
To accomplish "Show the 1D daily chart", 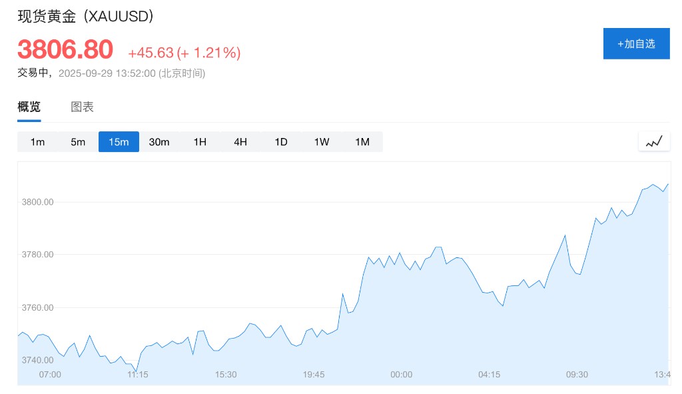I will (281, 142).
